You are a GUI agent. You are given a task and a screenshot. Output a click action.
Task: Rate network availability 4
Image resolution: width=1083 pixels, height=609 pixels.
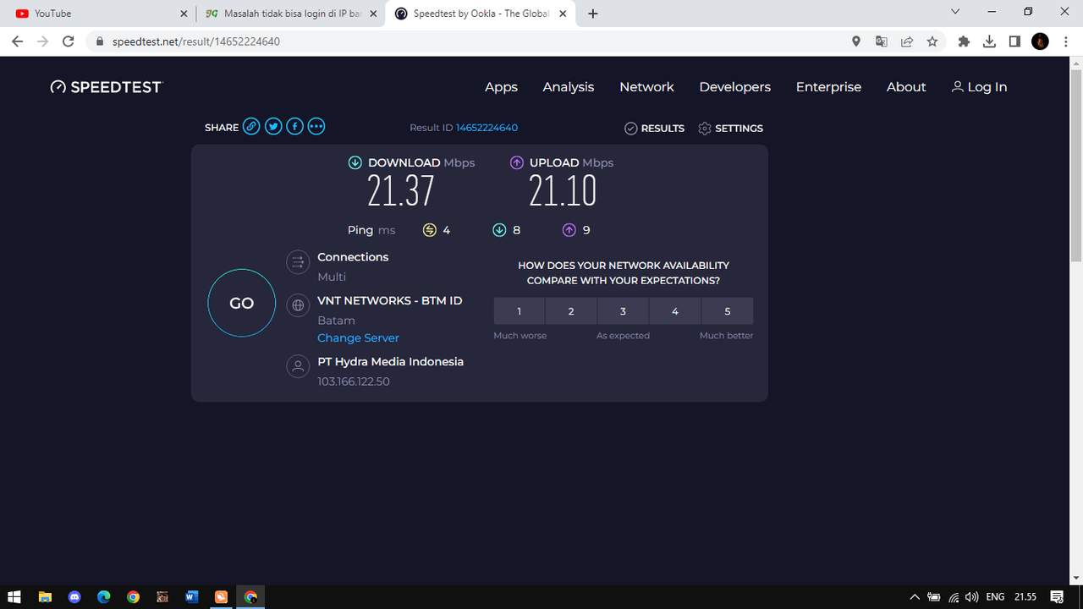pyautogui.click(x=675, y=311)
